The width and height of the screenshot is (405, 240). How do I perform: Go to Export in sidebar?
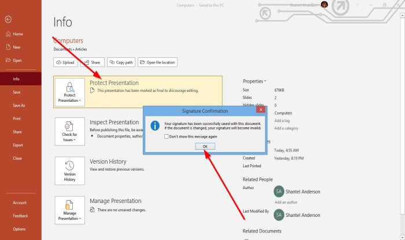point(18,145)
